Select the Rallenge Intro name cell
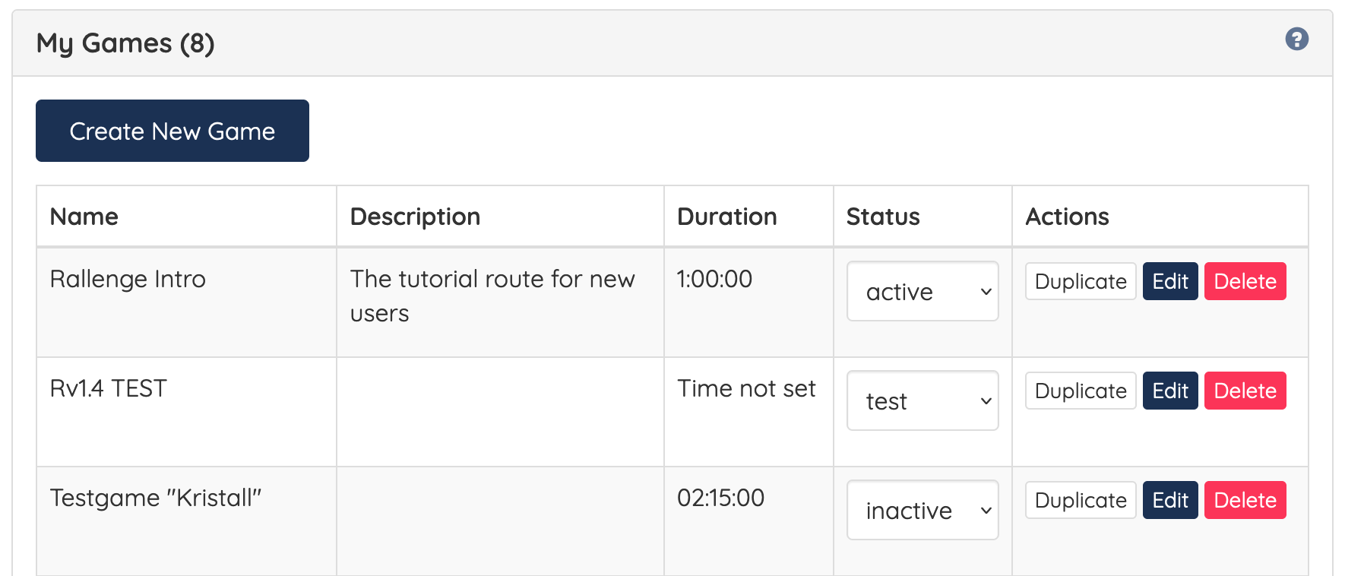The width and height of the screenshot is (1345, 576). (x=187, y=302)
